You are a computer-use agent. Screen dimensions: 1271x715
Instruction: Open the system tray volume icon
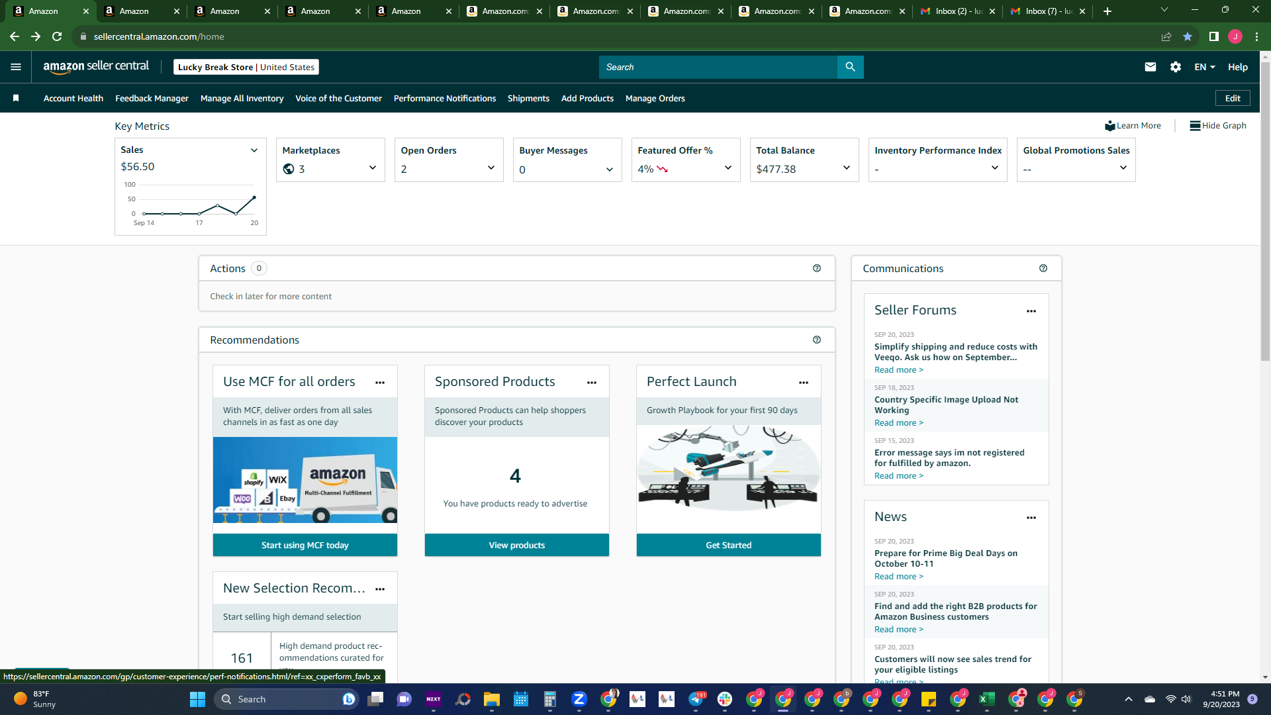1186,699
